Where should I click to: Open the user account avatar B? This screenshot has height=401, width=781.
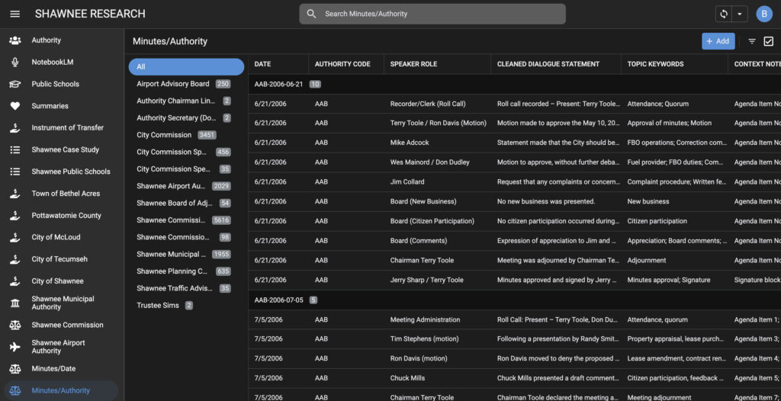tap(763, 14)
